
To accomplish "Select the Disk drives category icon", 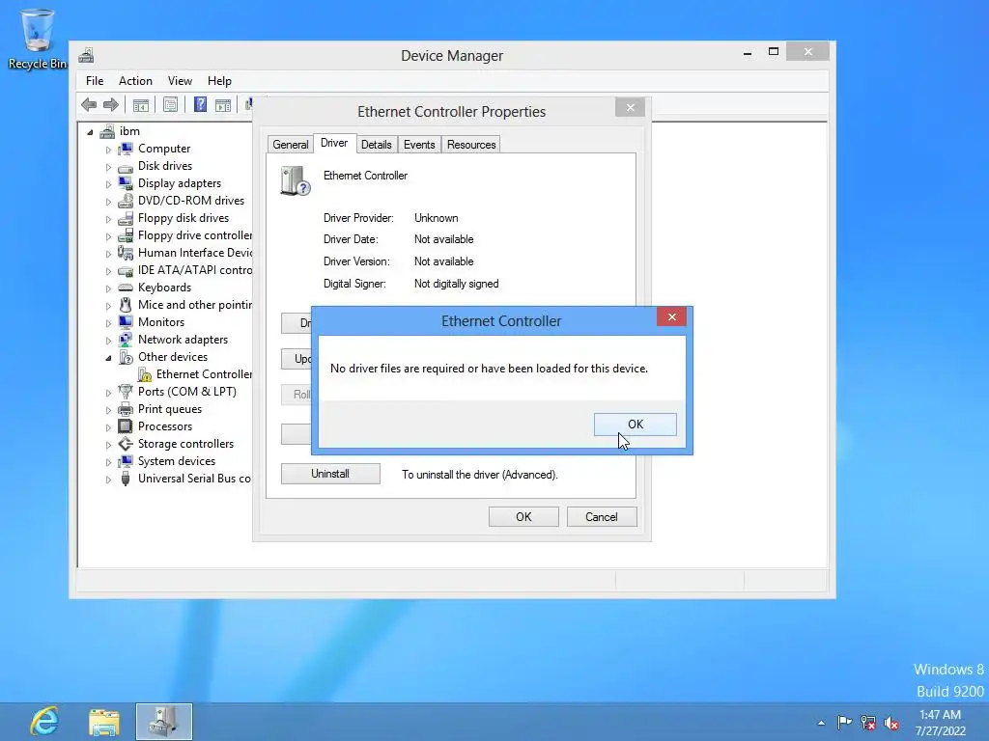I will pos(126,166).
